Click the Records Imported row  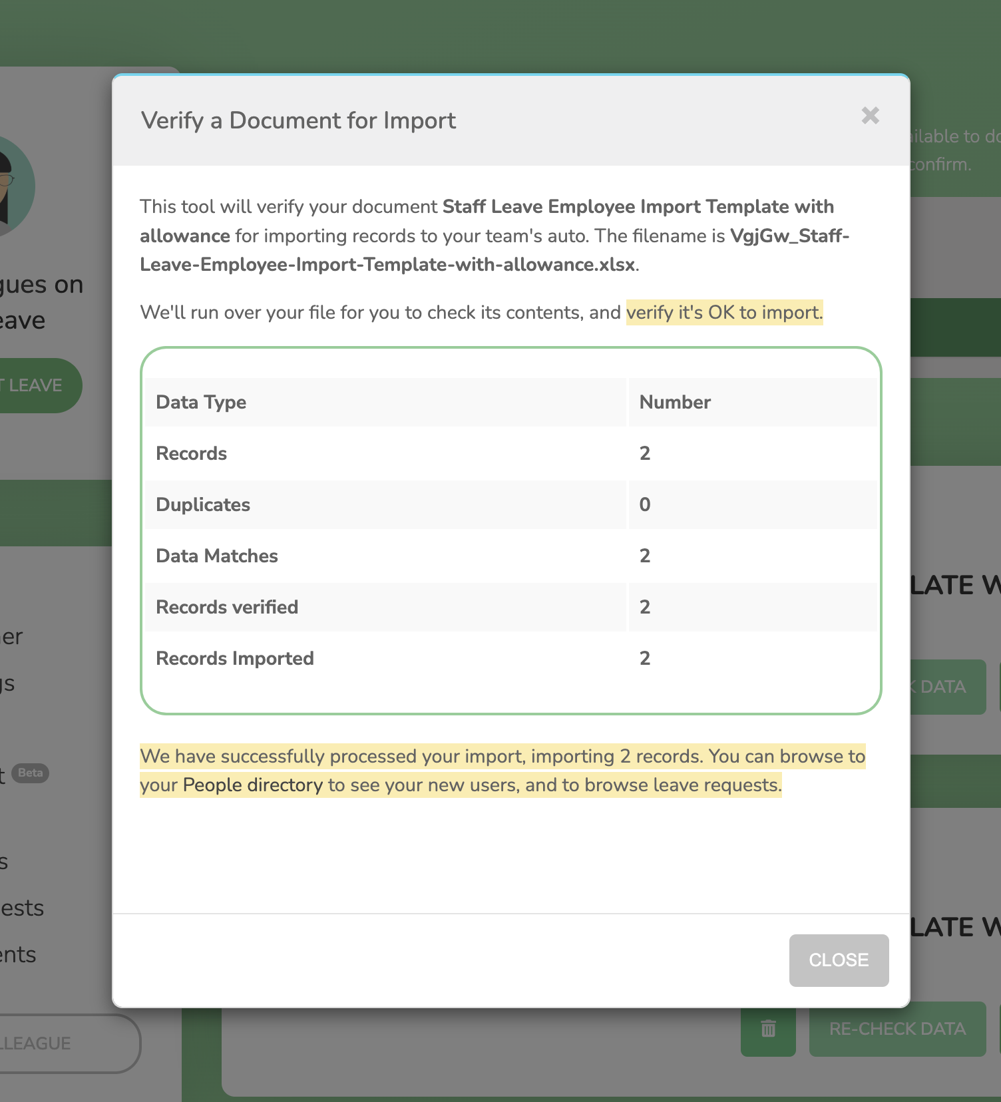pyautogui.click(x=511, y=658)
